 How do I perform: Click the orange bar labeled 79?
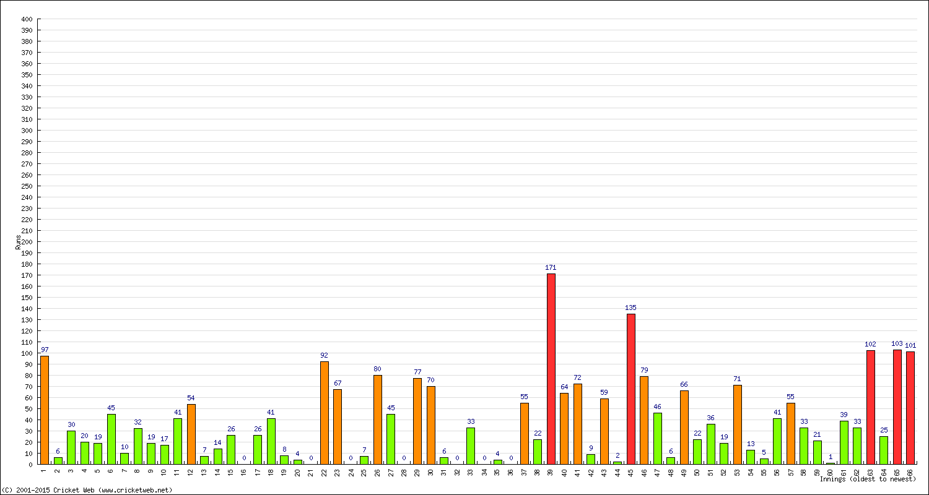click(644, 420)
